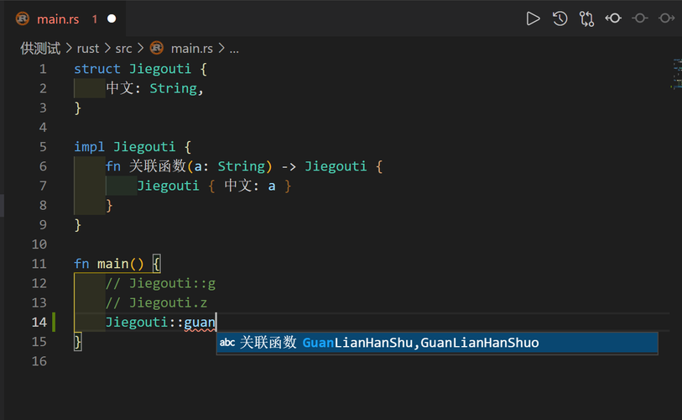Click the guan text with error underline
The image size is (682, 420).
click(x=199, y=323)
